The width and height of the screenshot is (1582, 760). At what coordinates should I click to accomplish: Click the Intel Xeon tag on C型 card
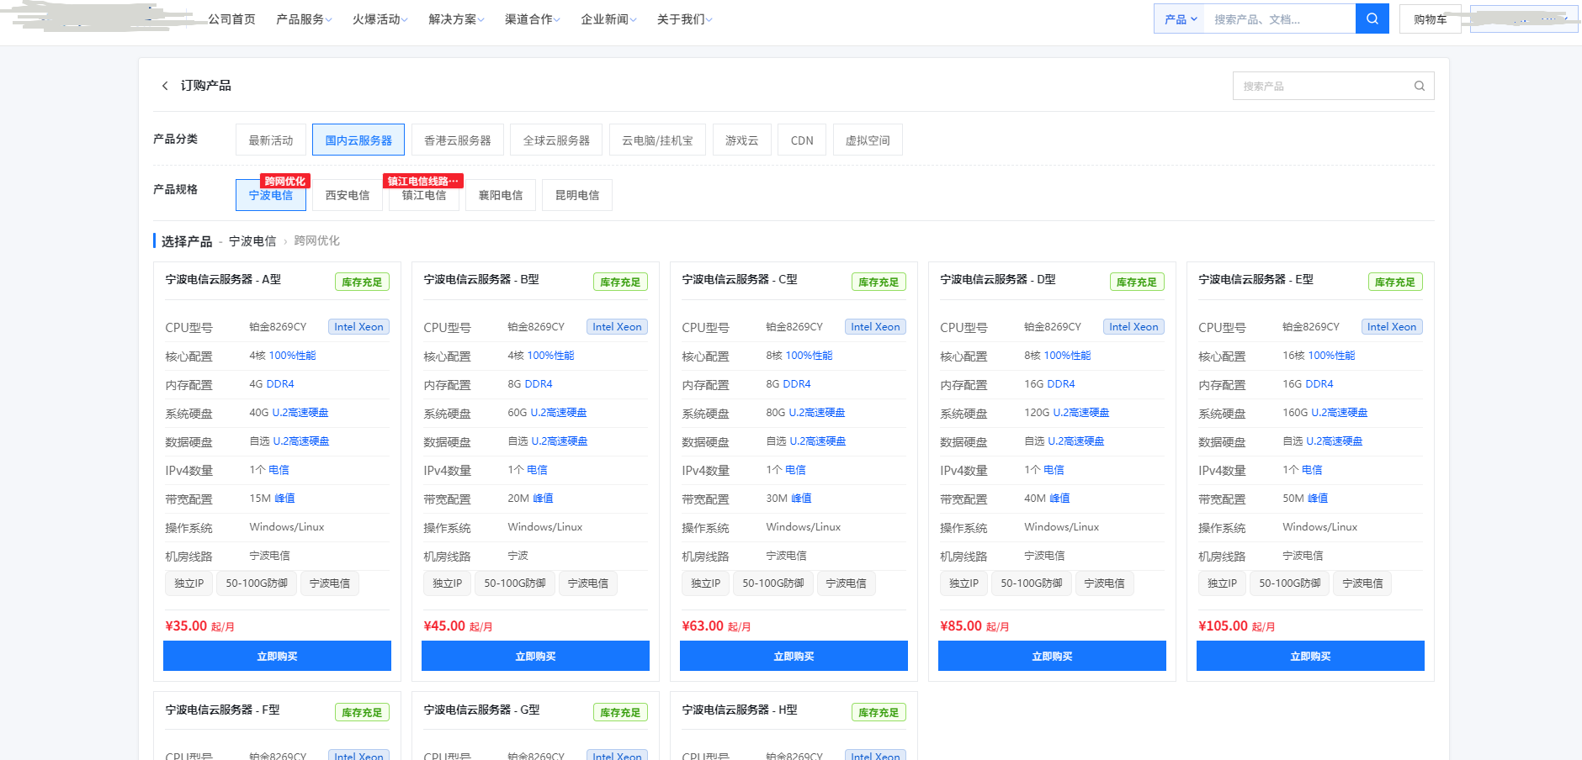pos(875,327)
